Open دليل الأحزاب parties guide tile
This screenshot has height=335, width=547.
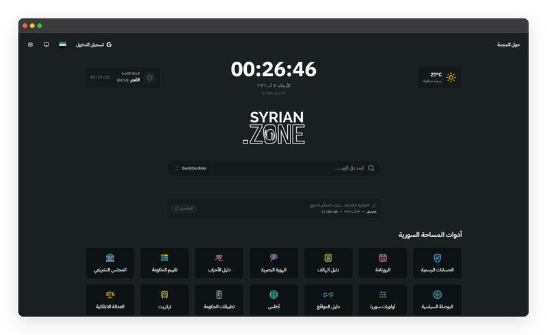[x=219, y=263]
